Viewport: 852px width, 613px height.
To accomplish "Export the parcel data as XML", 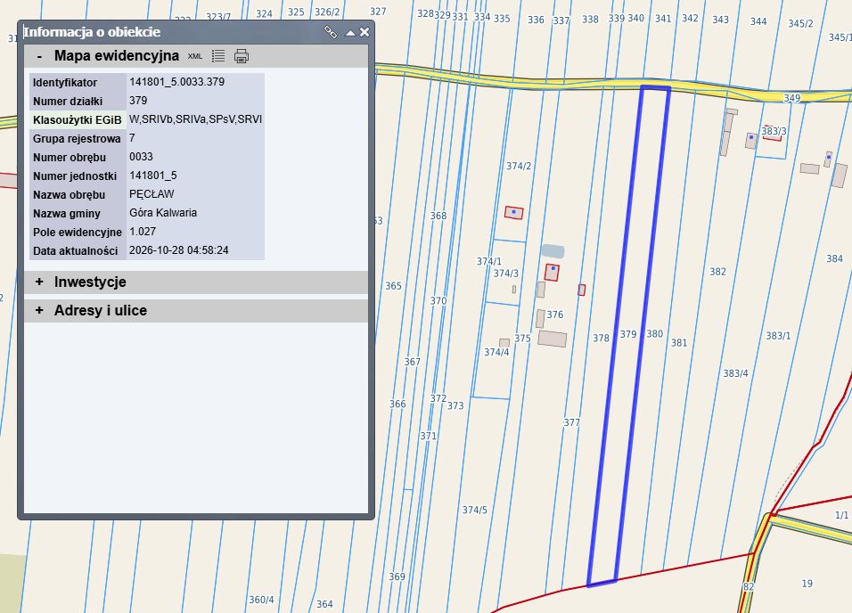I will click(195, 56).
